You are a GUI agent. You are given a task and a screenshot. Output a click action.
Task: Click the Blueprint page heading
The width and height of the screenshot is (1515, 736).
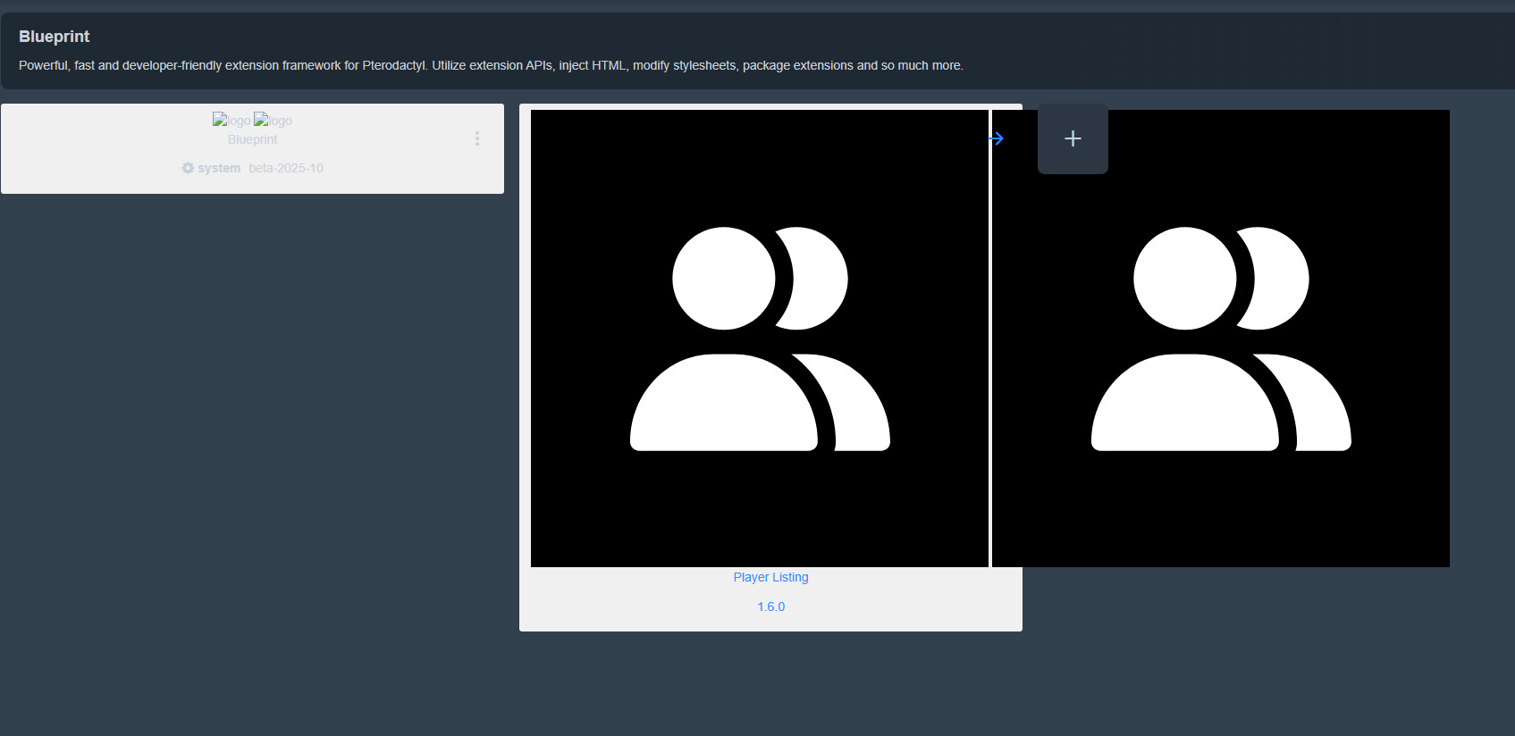point(55,37)
